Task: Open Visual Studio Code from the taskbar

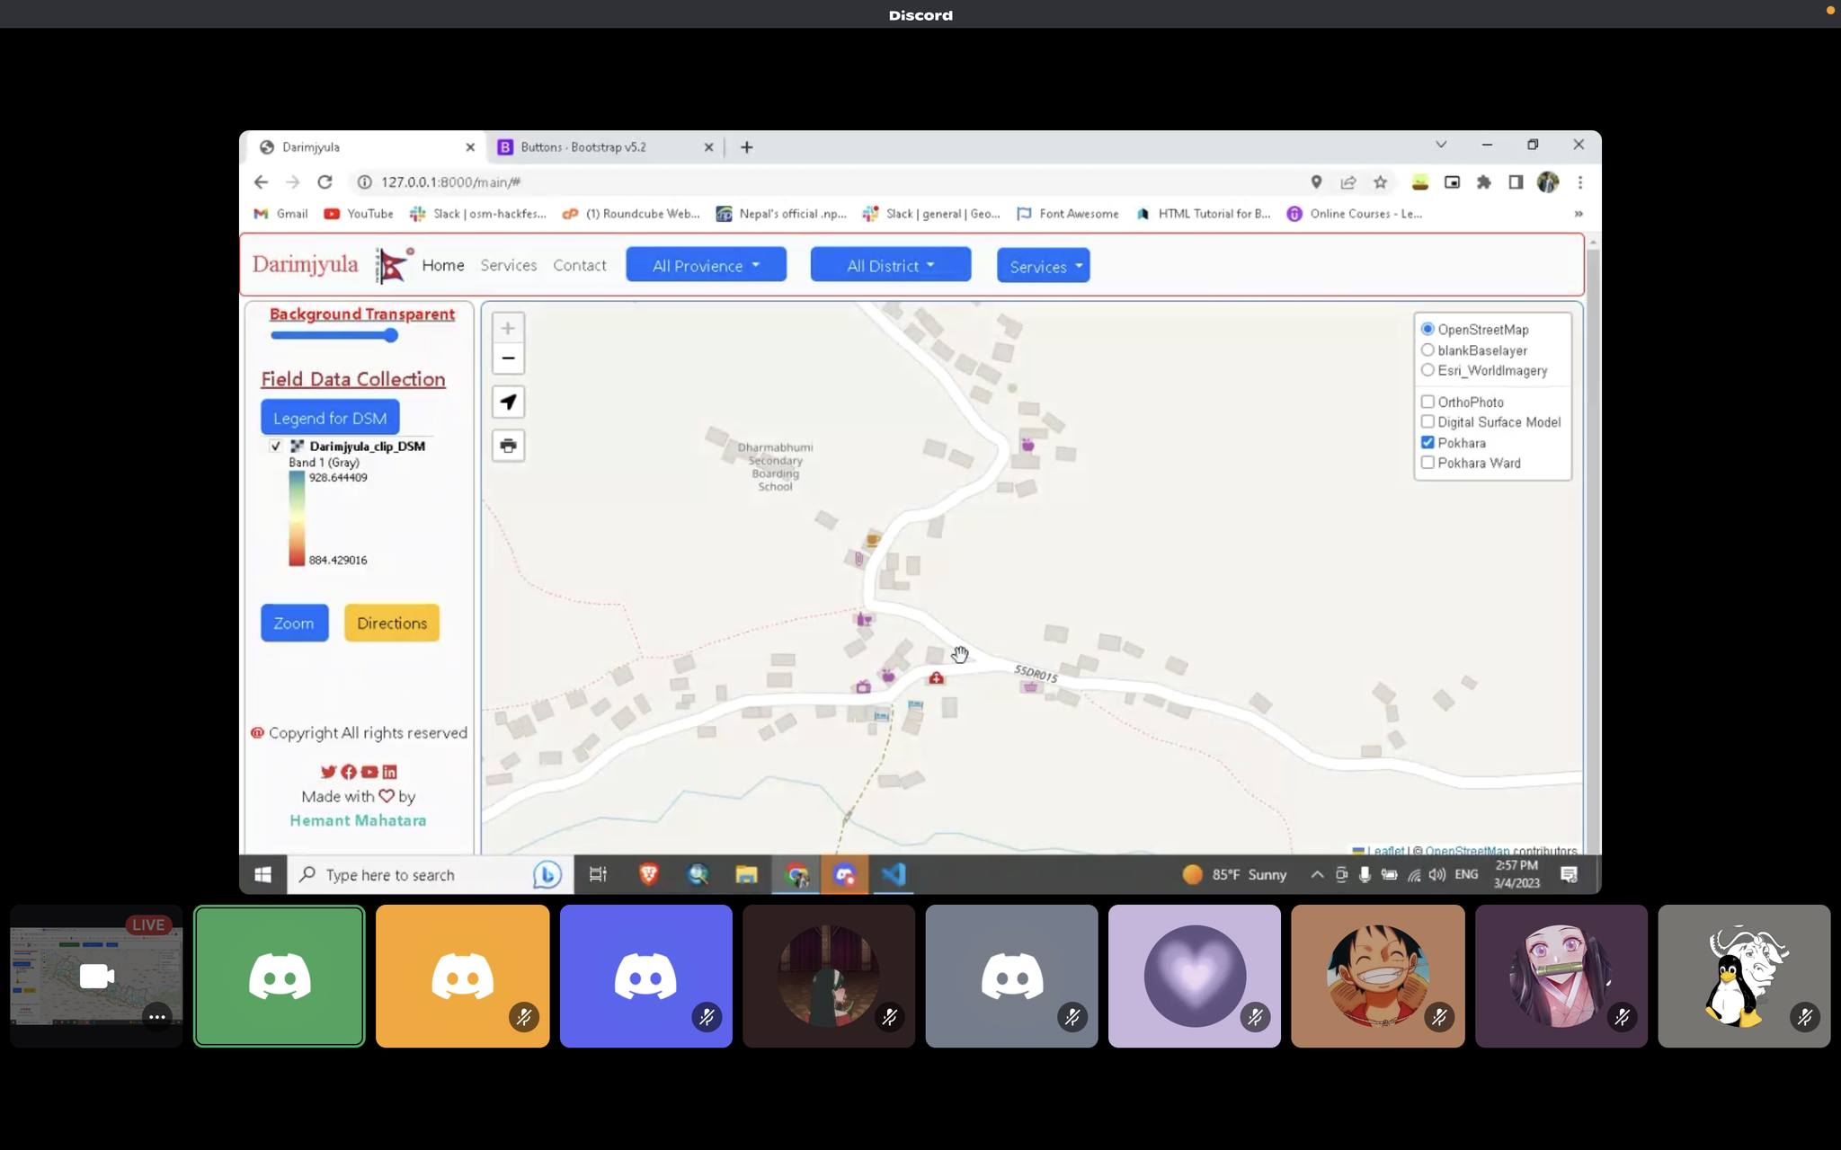Action: click(894, 874)
